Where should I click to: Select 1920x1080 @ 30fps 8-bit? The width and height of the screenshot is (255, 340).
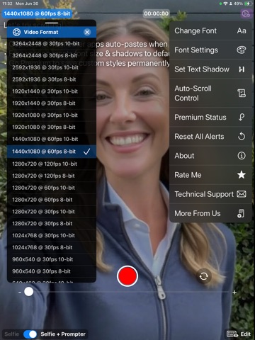tap(52, 127)
